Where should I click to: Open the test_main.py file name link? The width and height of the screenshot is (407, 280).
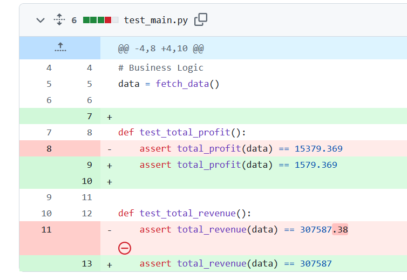point(155,20)
